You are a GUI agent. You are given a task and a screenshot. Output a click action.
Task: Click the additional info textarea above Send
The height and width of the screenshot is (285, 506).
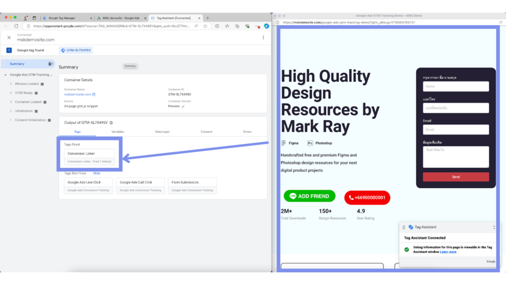tap(456, 157)
